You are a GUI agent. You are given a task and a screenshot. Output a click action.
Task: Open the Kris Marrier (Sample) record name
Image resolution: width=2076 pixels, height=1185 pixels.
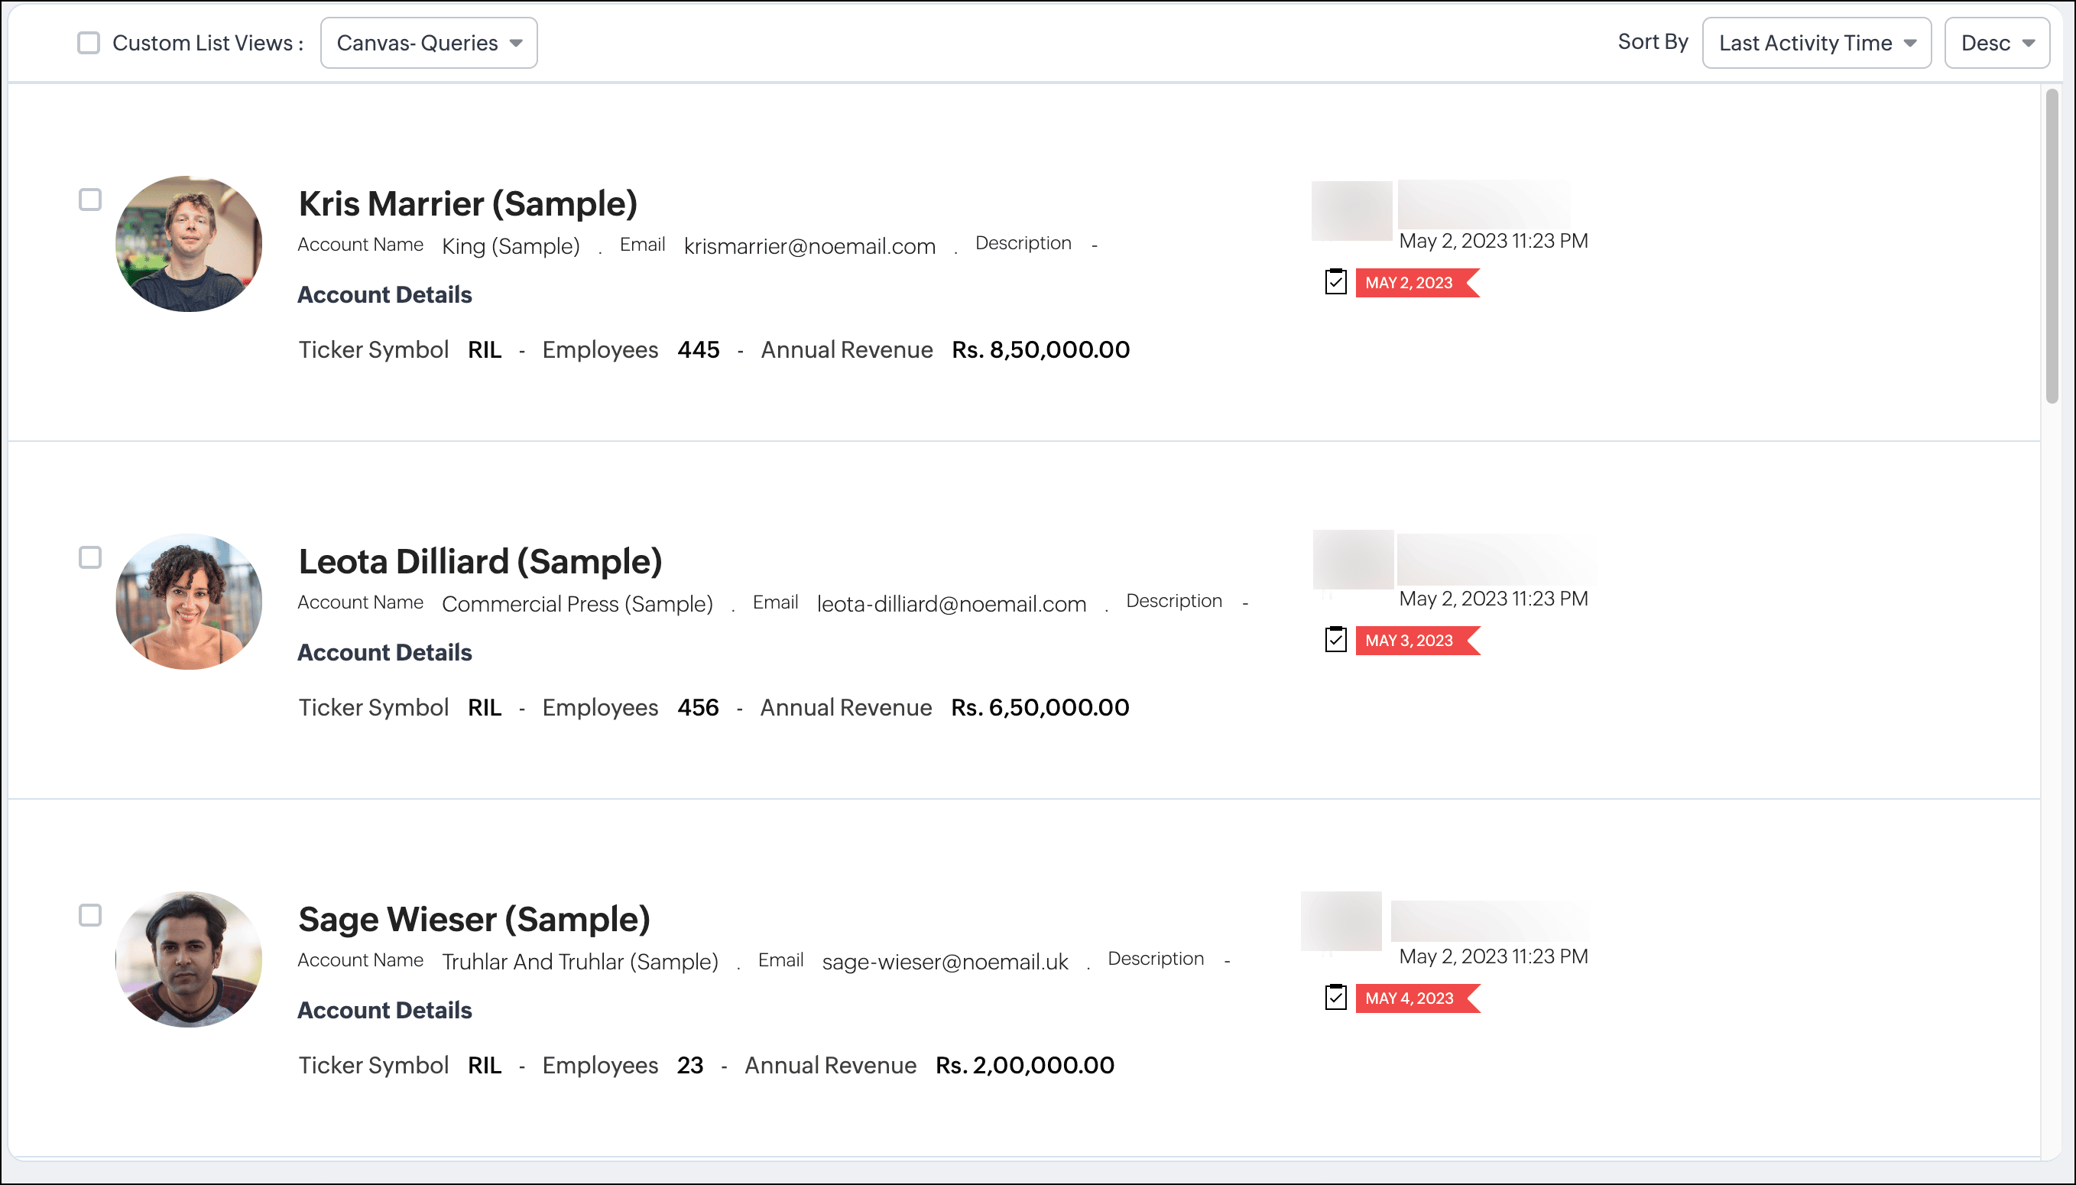(x=468, y=203)
